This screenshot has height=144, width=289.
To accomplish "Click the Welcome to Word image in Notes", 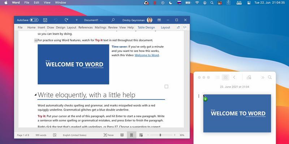I will click(237, 113).
